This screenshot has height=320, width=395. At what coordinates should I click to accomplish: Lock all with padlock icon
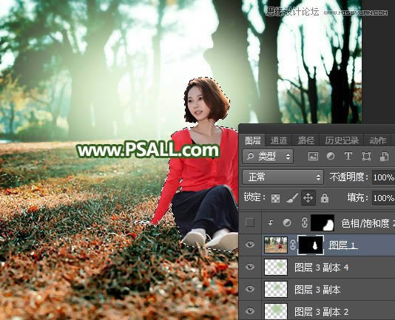pos(325,198)
